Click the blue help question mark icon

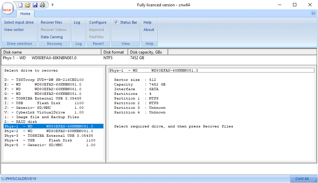pos(313,13)
